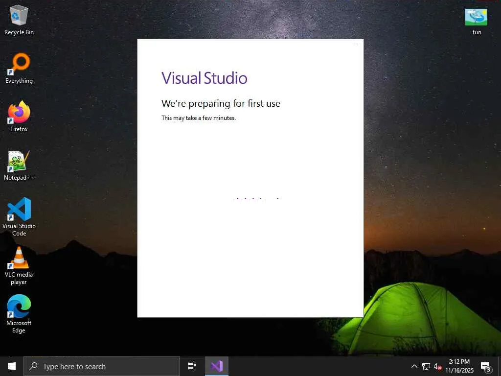Screen dimensions: 501x376
Task: Open the Visual Studio Code shortcut
Action: click(19, 217)
